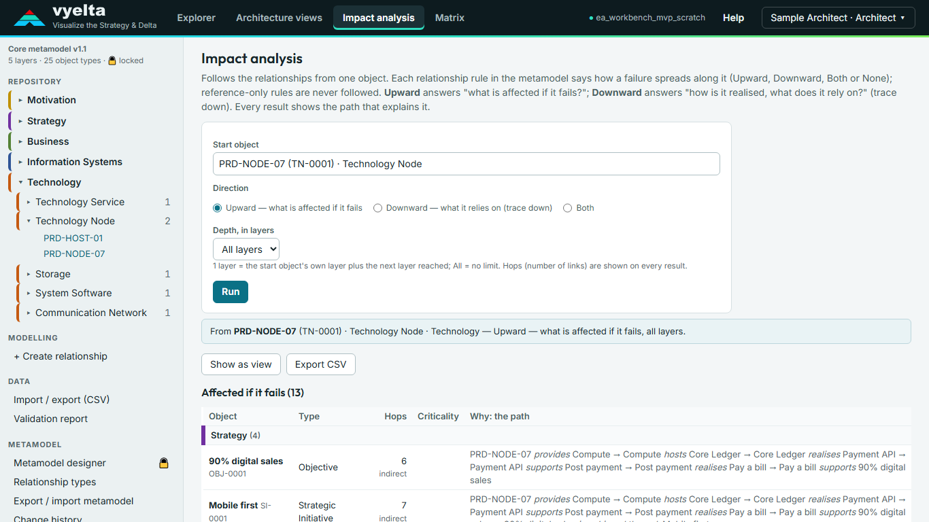
Task: Click the Hops column header
Action: click(x=395, y=416)
